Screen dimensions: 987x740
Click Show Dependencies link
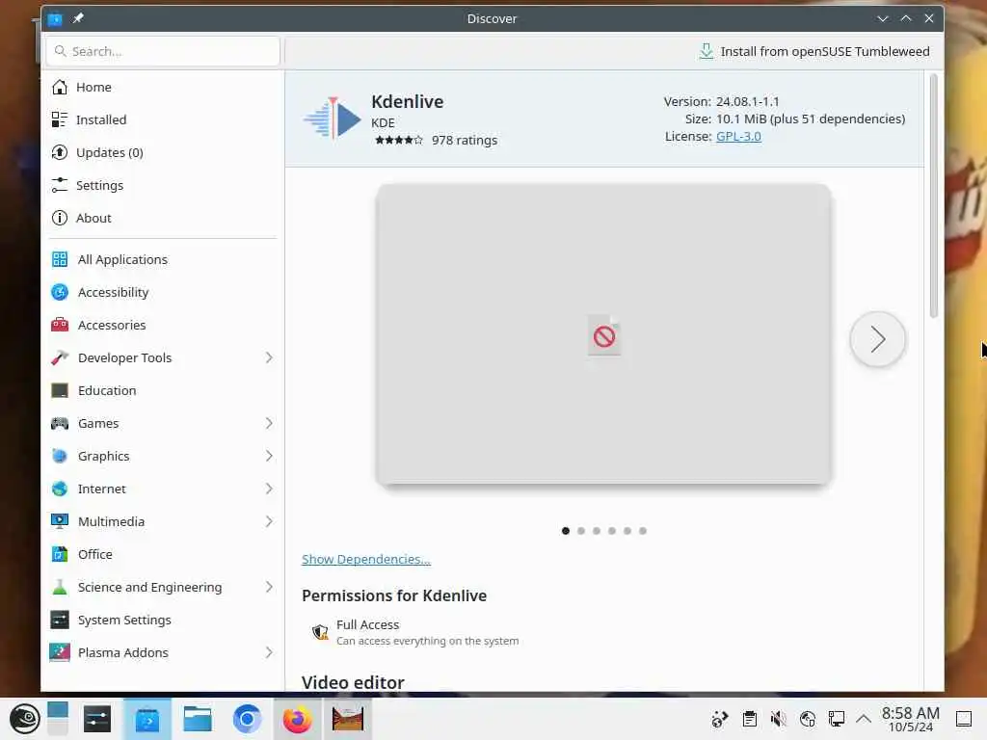pyautogui.click(x=365, y=559)
